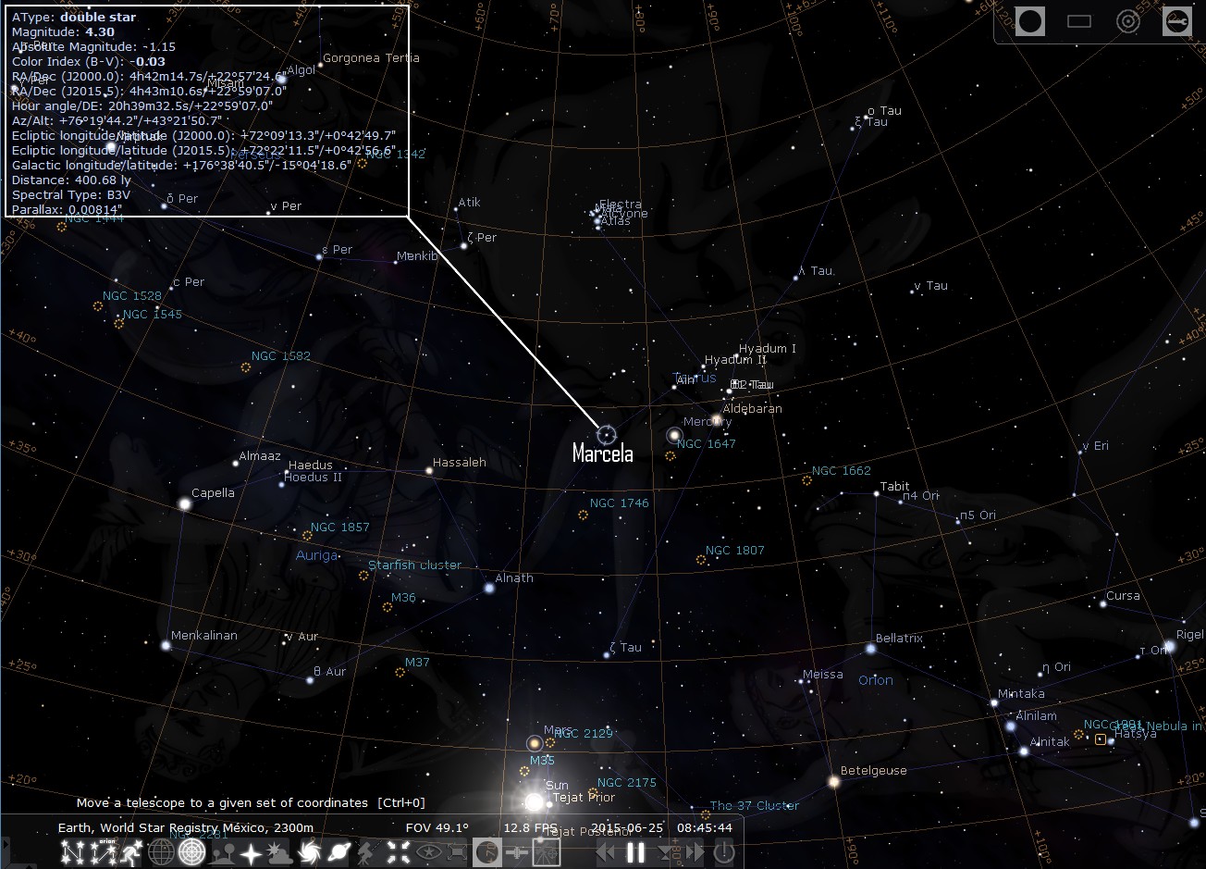Toggle constellation lines display
Screen dimensions: 1206x869
coord(71,852)
